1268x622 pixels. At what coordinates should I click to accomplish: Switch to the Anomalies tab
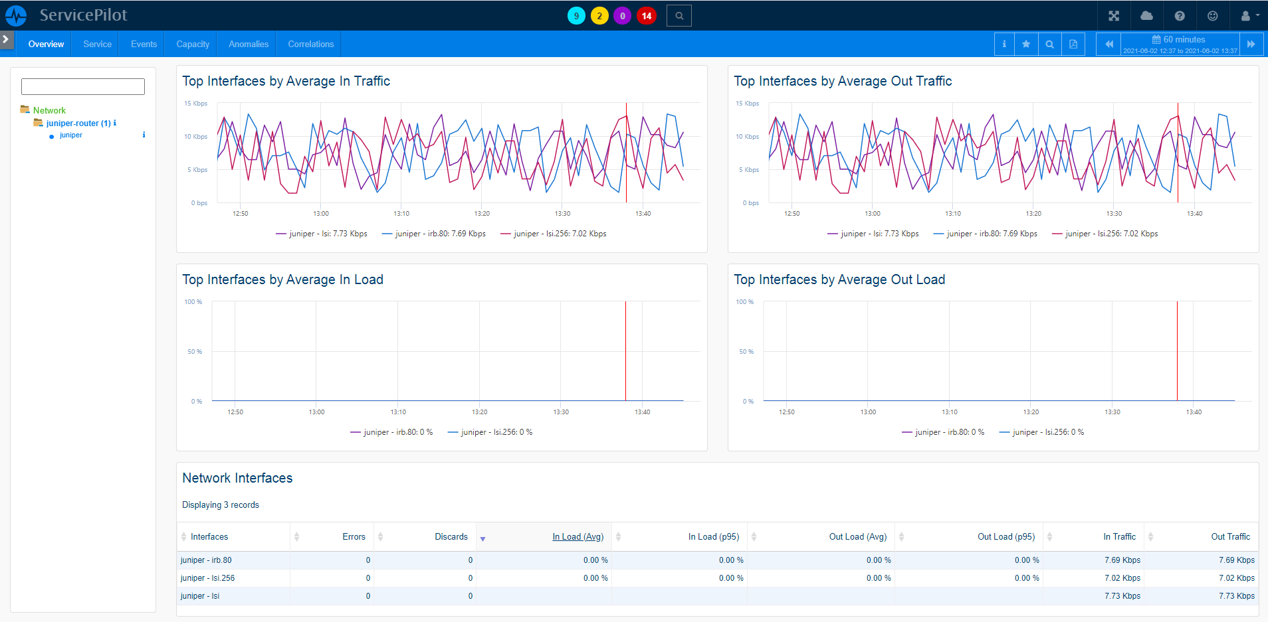point(248,44)
